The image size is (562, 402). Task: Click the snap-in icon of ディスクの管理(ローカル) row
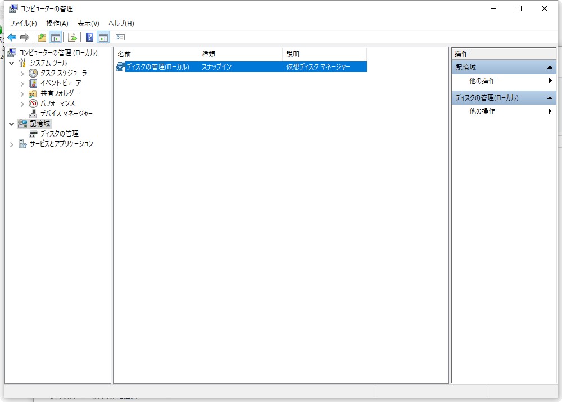(x=121, y=67)
